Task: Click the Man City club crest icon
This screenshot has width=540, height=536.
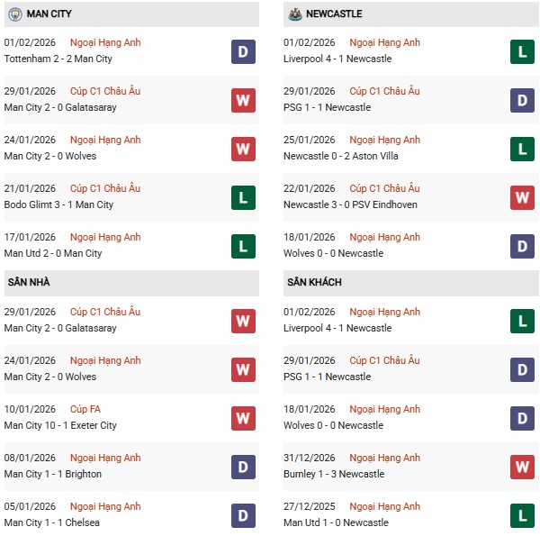Action: (14, 14)
